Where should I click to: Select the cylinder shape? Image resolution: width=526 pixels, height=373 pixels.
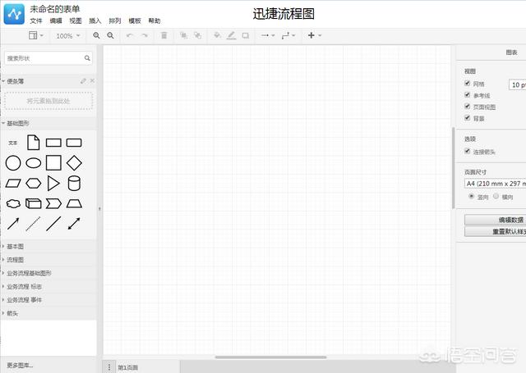pyautogui.click(x=74, y=184)
